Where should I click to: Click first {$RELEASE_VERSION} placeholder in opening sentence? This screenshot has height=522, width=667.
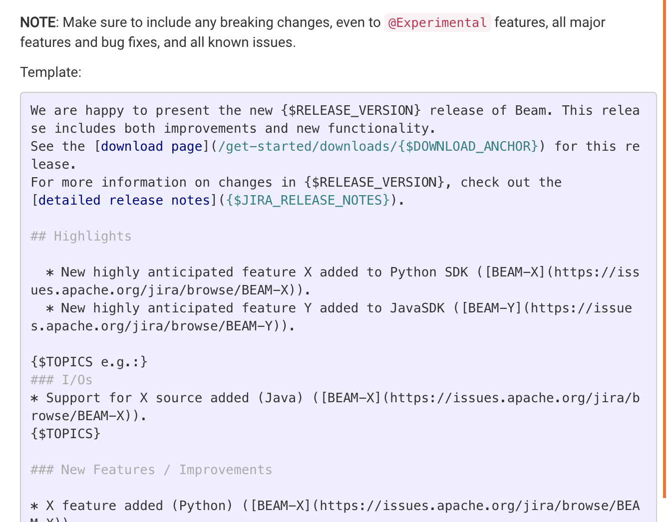click(351, 110)
